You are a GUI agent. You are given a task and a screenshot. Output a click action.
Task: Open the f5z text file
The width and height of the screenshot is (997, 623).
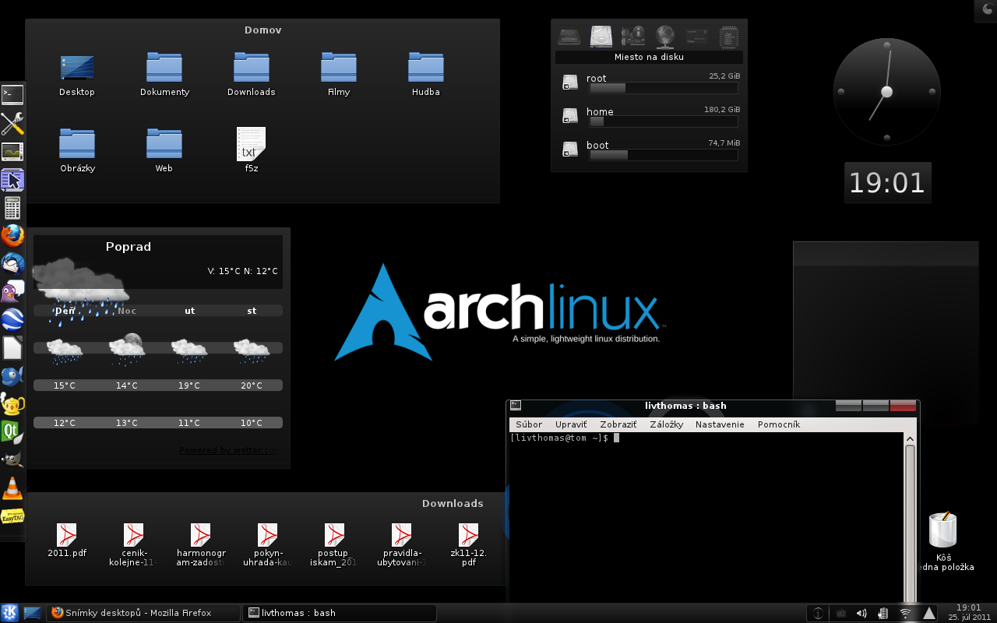[252, 150]
